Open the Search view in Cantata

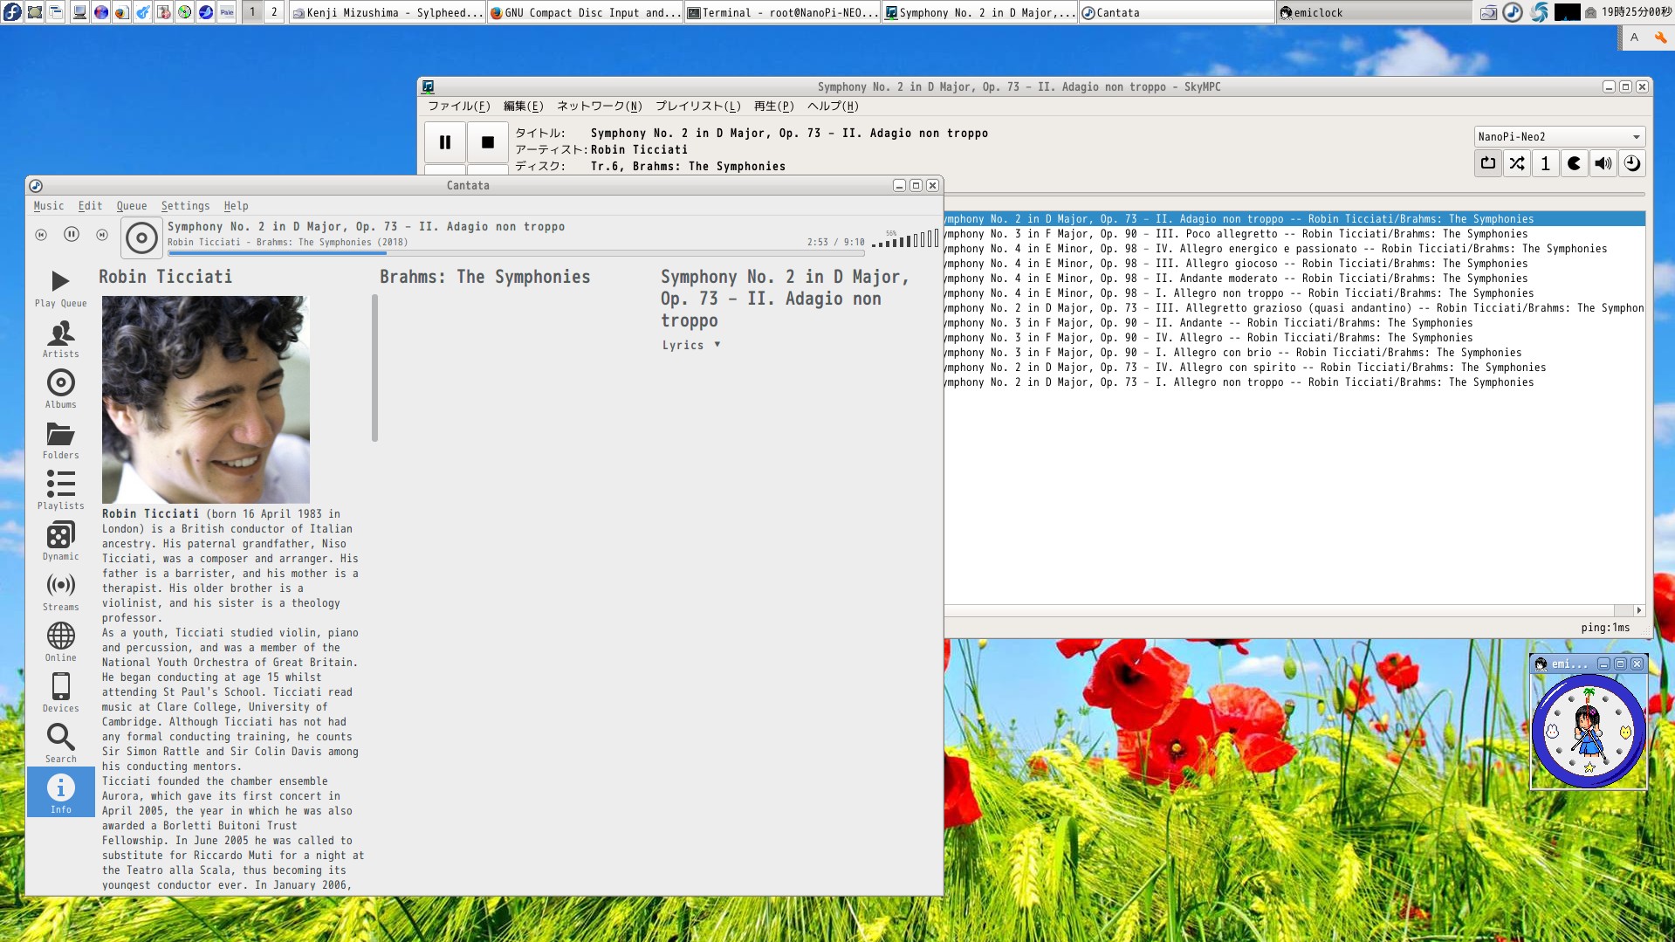(60, 744)
